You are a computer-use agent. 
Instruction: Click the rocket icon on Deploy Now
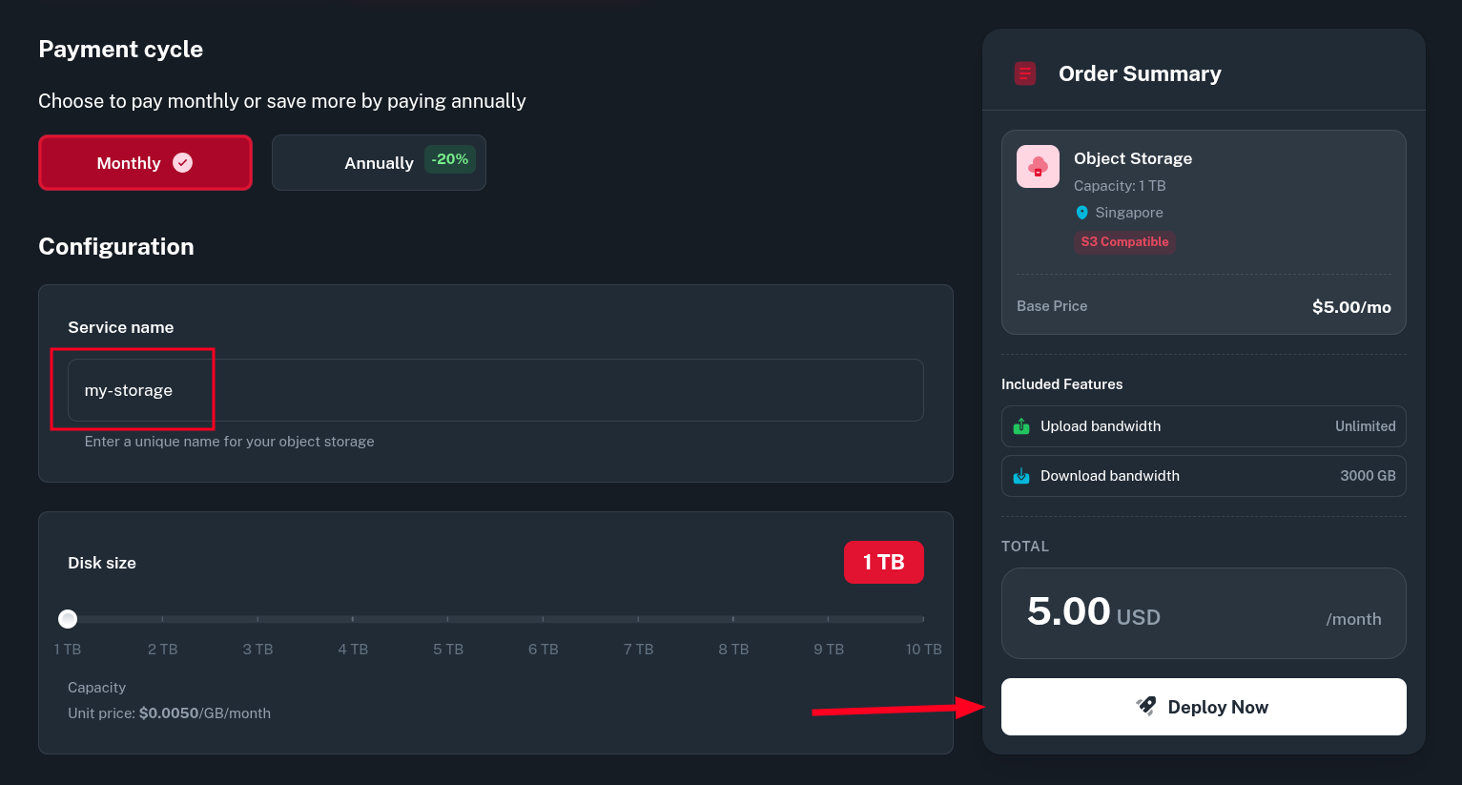pyautogui.click(x=1146, y=707)
